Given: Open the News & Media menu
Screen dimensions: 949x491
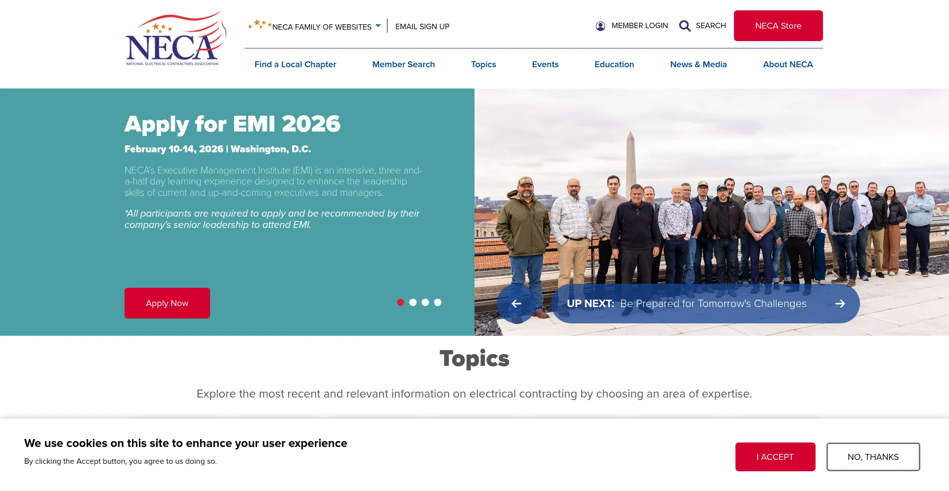Looking at the screenshot, I should point(698,64).
